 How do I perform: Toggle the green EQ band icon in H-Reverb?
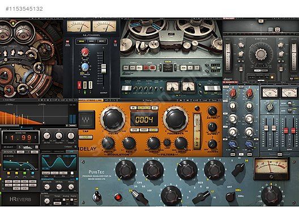[x=24, y=173]
